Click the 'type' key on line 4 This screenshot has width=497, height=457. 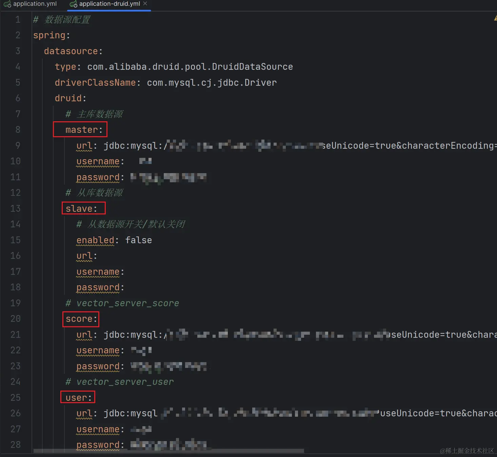click(x=65, y=67)
